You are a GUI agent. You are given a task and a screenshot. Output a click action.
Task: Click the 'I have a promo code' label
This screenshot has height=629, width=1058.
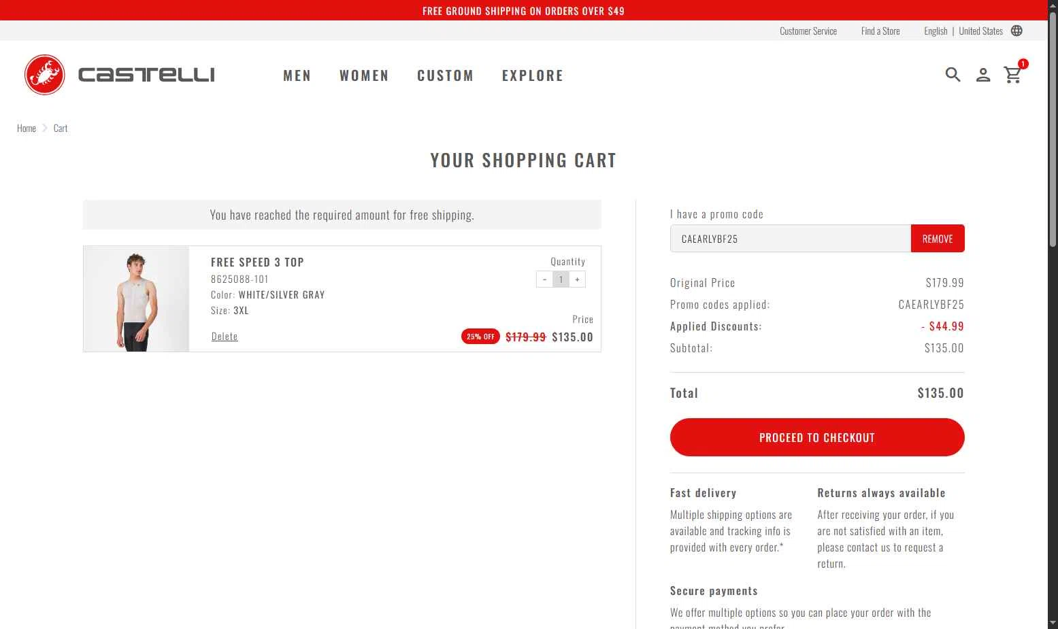(x=716, y=214)
